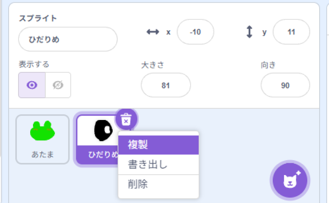329x203 pixels.
Task: Choose 書き出し in the context menu
Action: (x=158, y=164)
